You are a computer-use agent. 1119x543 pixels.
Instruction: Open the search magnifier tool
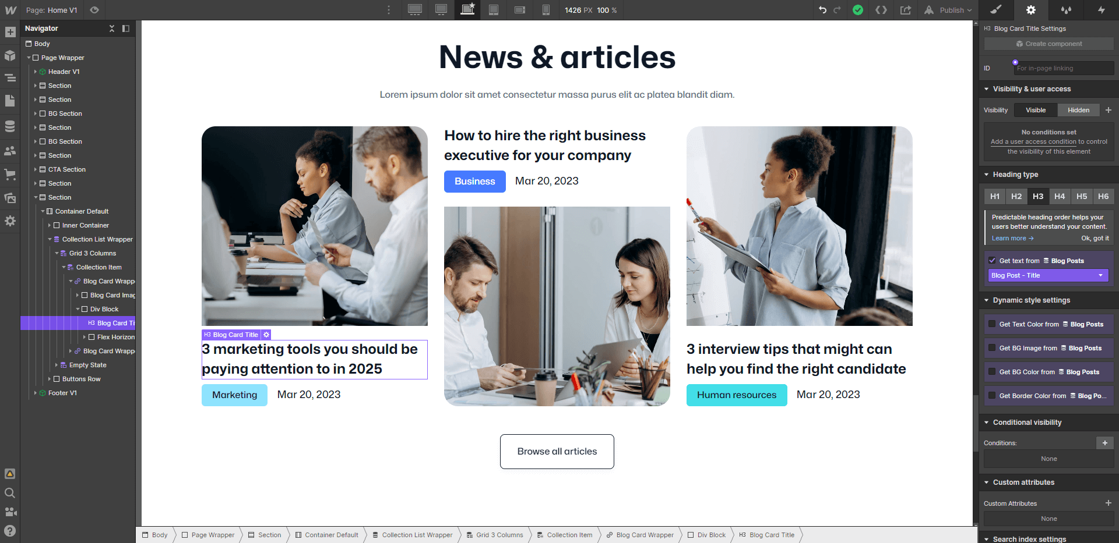tap(10, 493)
